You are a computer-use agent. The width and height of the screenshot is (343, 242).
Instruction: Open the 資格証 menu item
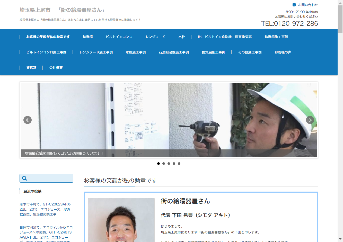pyautogui.click(x=31, y=68)
